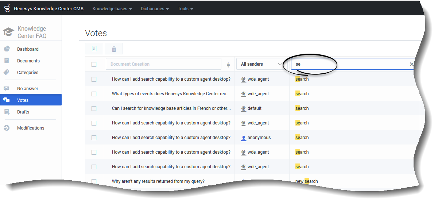Click the Document Question filter field

point(163,64)
